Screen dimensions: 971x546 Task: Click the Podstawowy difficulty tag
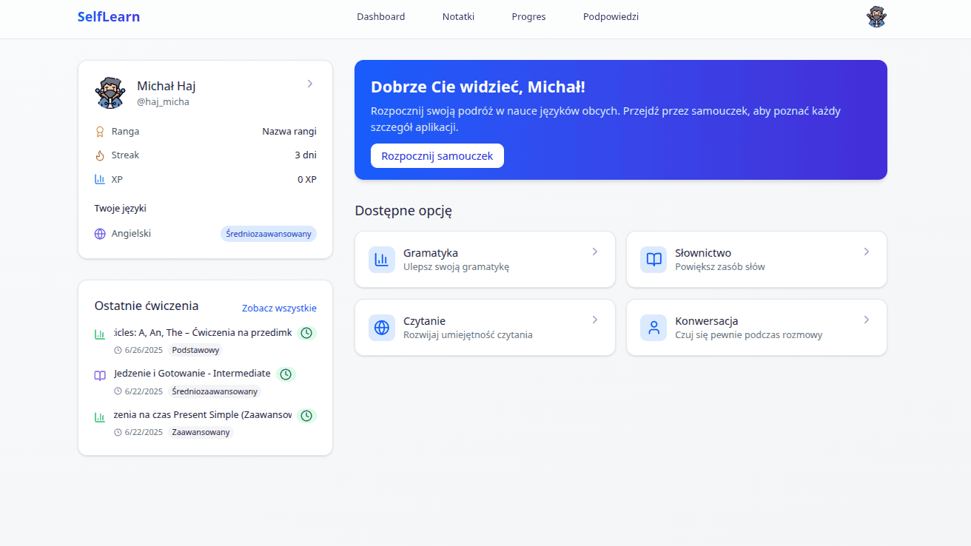(195, 350)
